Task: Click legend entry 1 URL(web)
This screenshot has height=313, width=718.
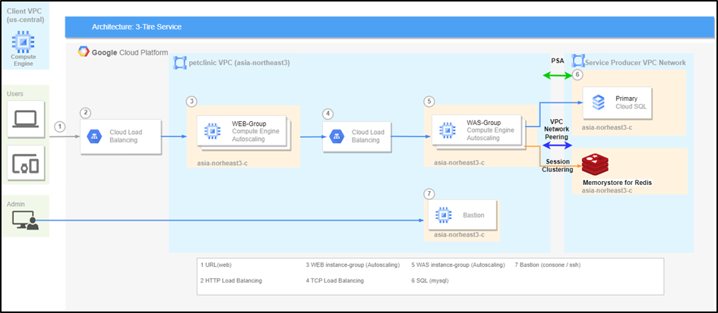Action: click(x=217, y=265)
